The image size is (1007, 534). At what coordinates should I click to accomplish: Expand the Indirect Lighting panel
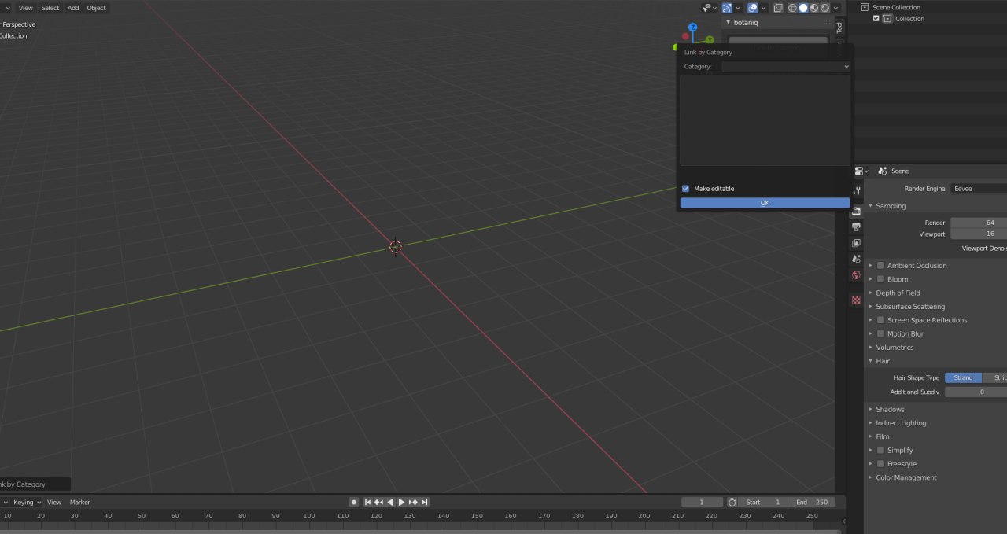[x=871, y=423]
